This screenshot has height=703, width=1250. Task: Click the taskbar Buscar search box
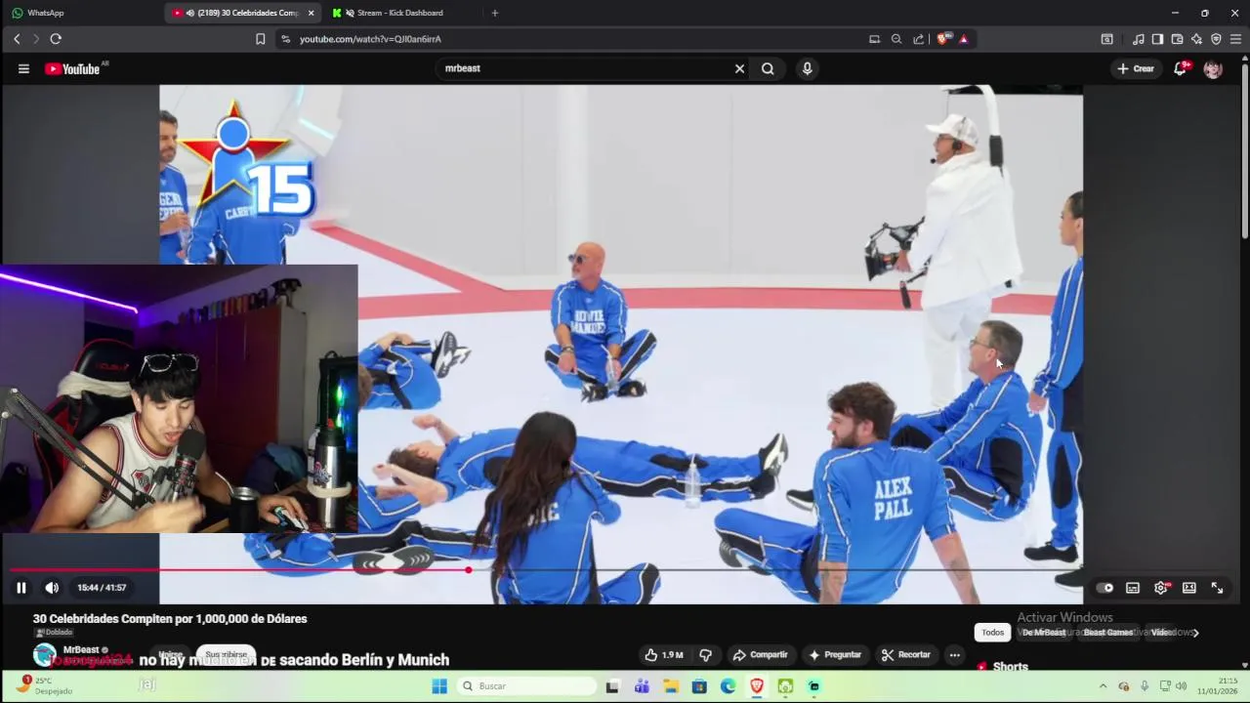click(527, 686)
